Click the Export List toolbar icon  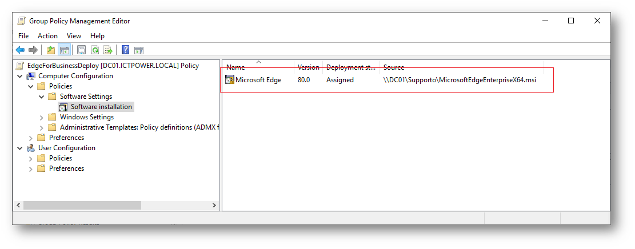pyautogui.click(x=108, y=50)
